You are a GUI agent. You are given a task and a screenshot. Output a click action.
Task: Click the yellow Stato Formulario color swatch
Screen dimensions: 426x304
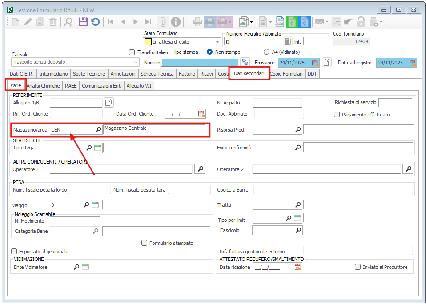click(147, 42)
